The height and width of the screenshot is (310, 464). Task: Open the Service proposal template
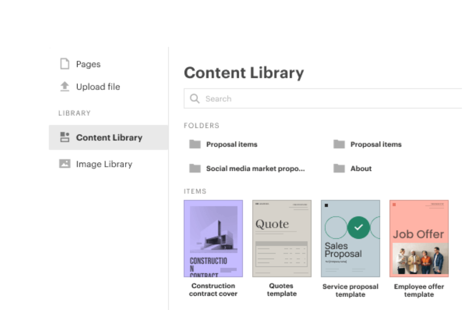click(x=350, y=238)
